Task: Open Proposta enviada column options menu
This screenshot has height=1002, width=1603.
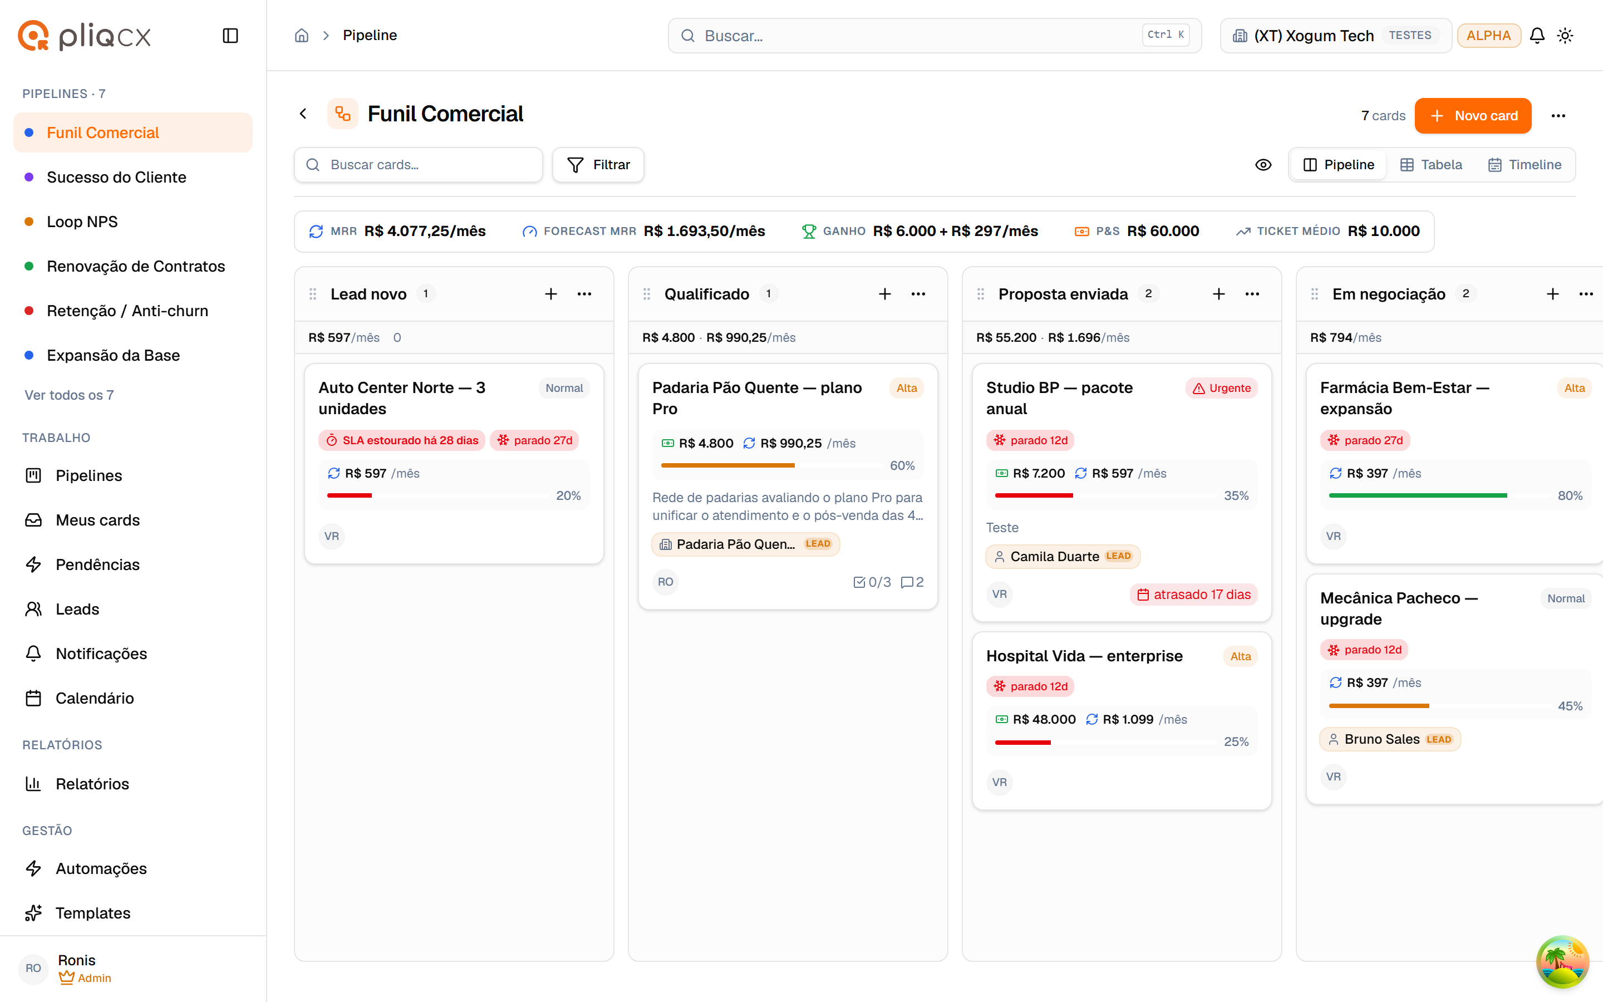Action: [x=1252, y=293]
